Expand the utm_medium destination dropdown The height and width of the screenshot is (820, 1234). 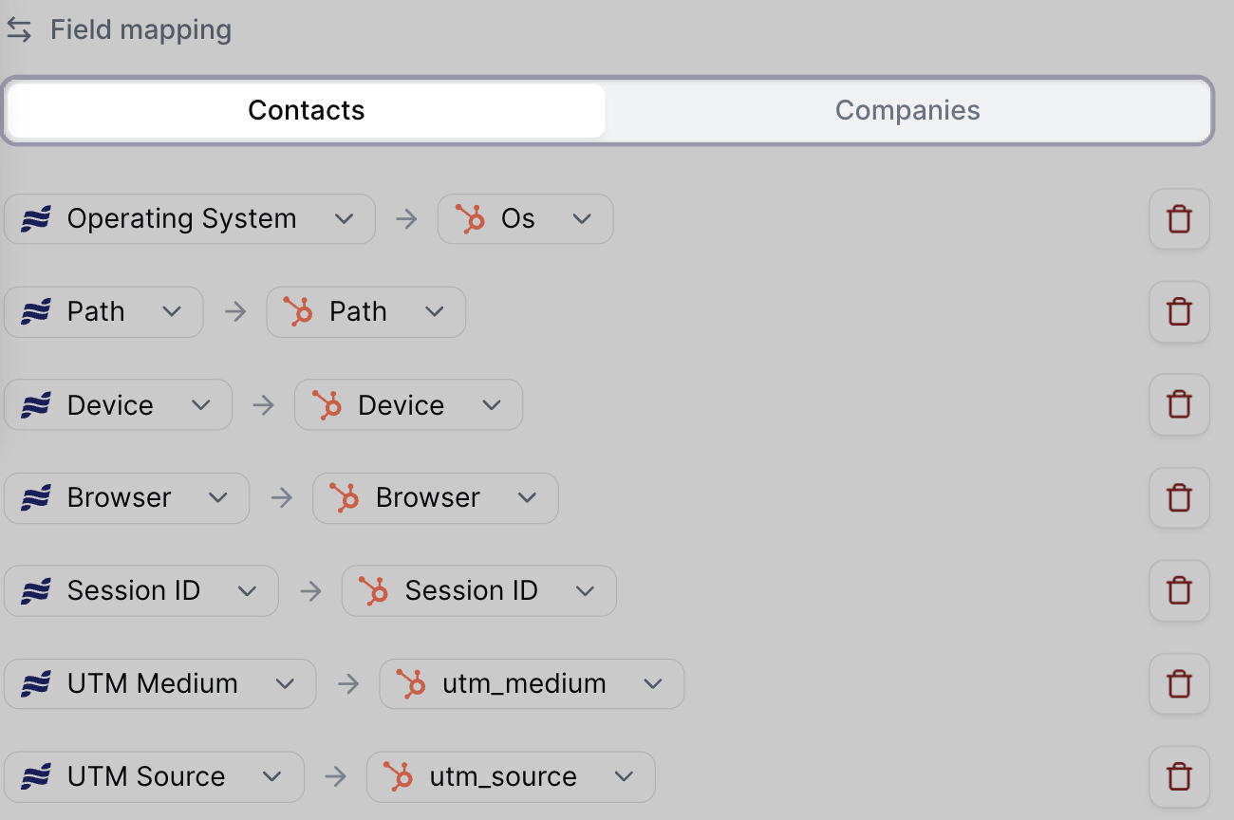(532, 683)
